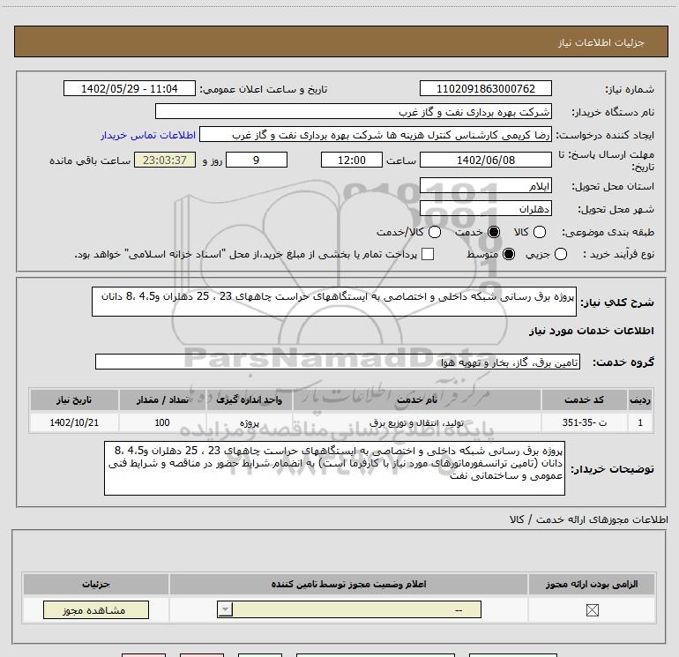The width and height of the screenshot is (679, 657).
Task: Click the شماره نیاز field 1102091863000762
Action: [485, 88]
